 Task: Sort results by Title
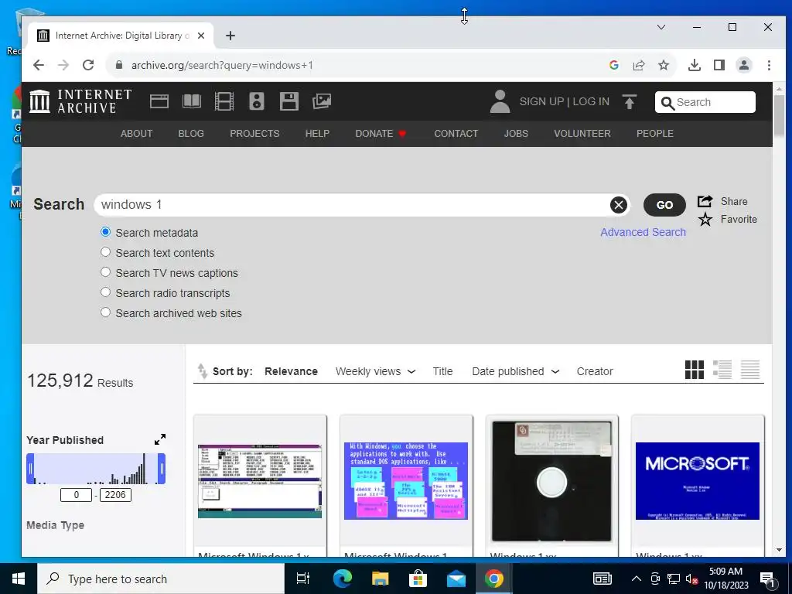pyautogui.click(x=442, y=371)
